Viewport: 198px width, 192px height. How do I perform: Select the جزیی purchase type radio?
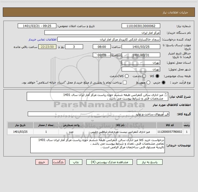[163, 83]
